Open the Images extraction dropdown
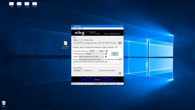The width and height of the screenshot is (195, 110). tap(91, 60)
